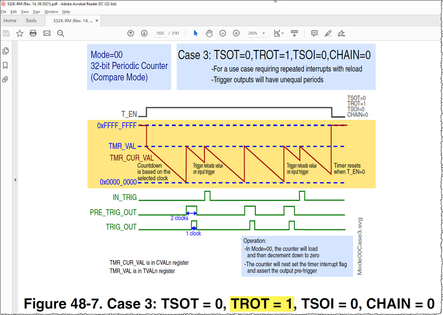
Task: Print the document
Action: tap(33, 33)
